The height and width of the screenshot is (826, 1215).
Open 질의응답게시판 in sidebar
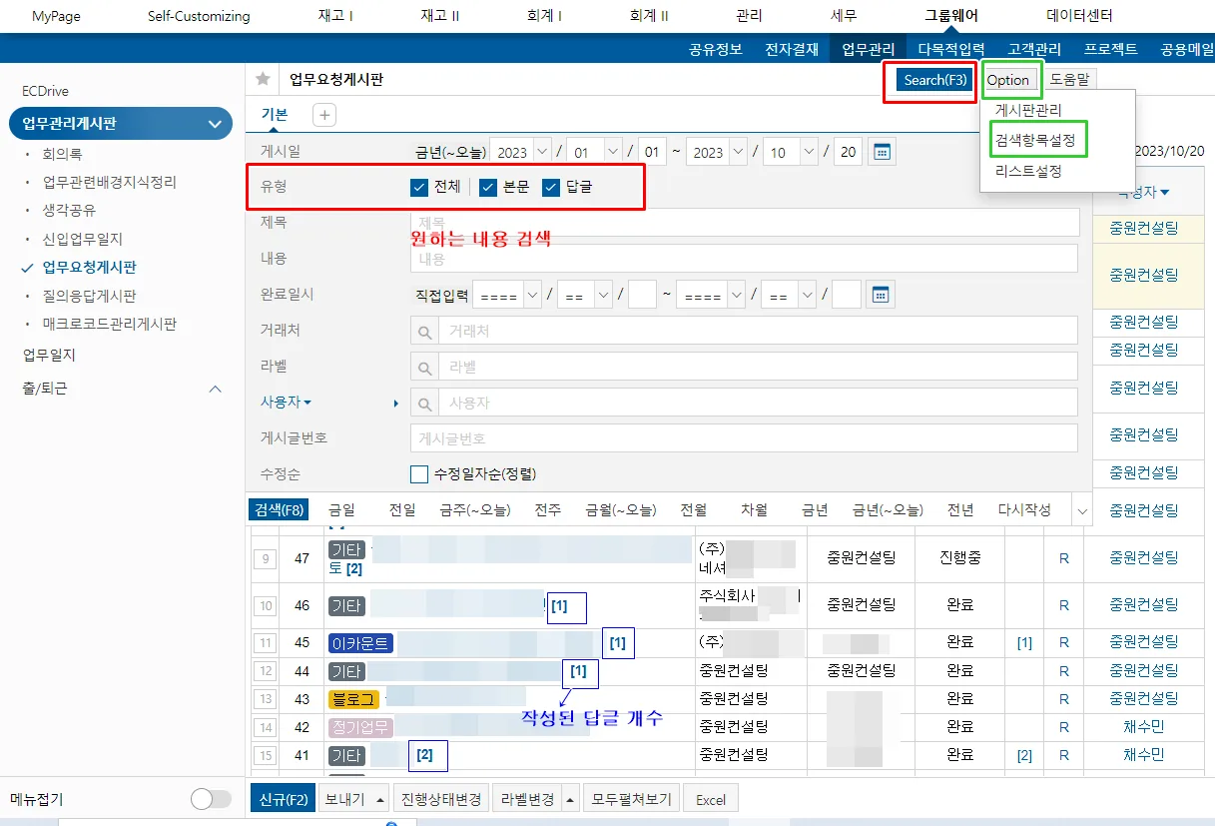pos(89,297)
